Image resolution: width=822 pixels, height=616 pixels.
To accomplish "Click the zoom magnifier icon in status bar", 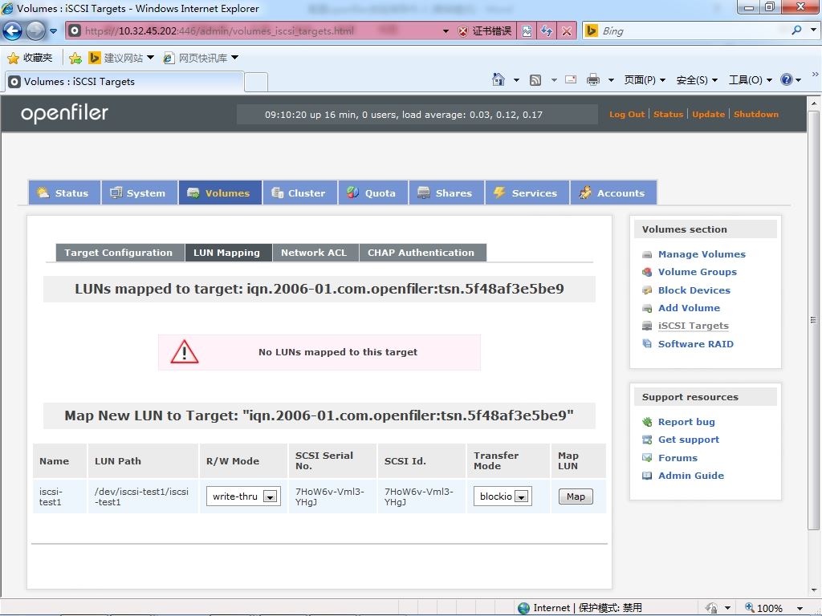I will click(x=750, y=608).
